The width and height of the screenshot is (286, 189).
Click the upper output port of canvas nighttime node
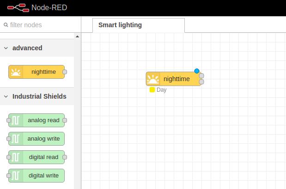[201, 76]
